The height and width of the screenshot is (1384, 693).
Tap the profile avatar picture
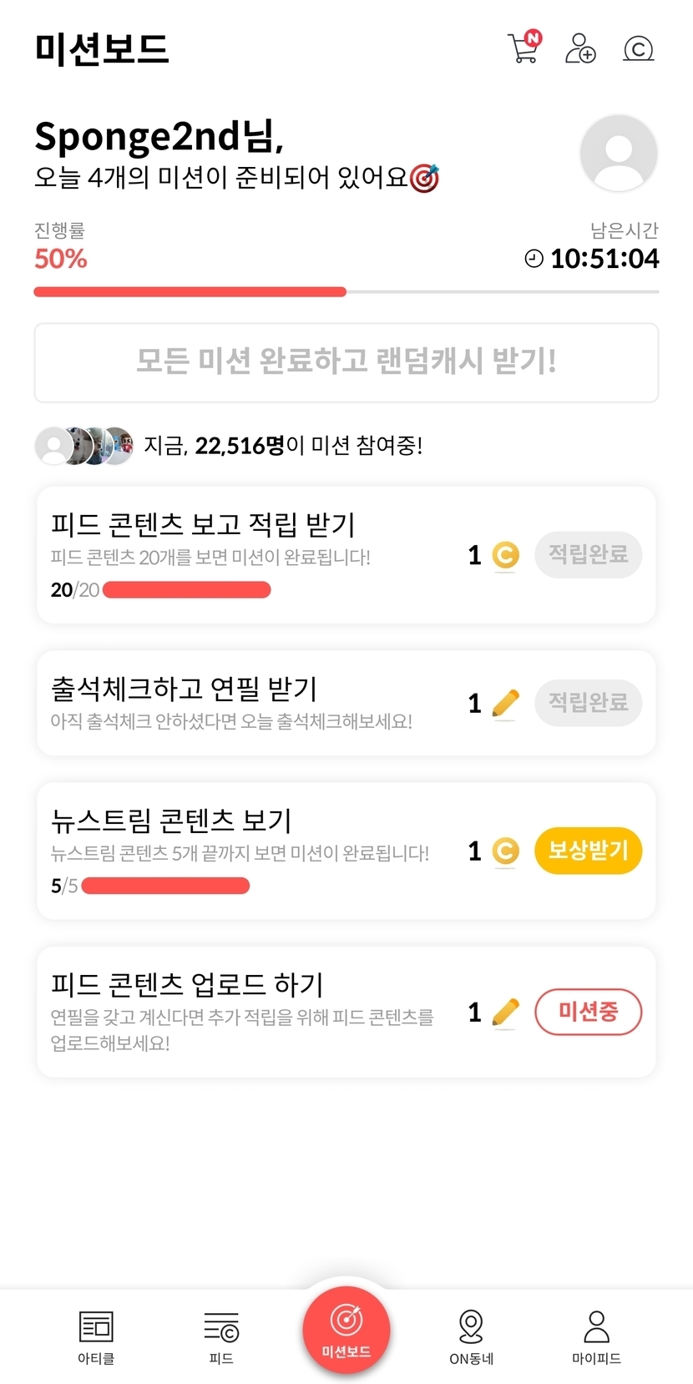point(619,154)
